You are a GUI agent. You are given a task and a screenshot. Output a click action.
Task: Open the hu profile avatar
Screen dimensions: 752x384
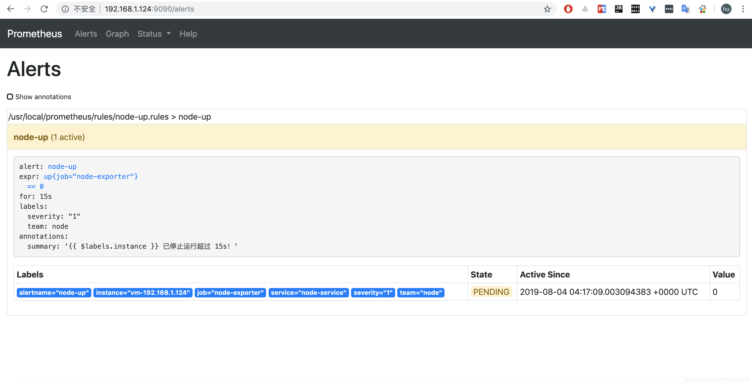(x=726, y=9)
